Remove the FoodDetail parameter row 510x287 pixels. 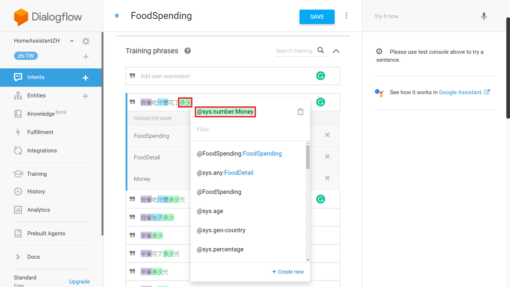[327, 157]
